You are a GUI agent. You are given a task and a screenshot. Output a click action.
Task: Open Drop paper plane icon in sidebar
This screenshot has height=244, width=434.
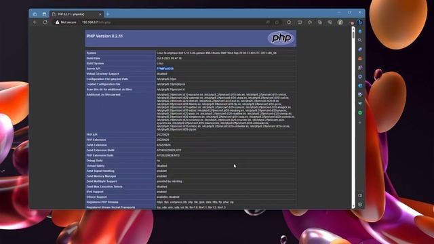[x=360, y=104]
